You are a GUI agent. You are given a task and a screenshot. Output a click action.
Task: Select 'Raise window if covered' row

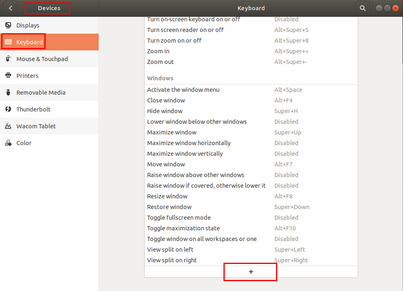pos(251,186)
